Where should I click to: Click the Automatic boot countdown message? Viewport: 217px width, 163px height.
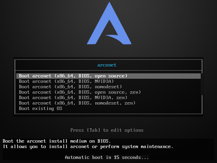coord(107,157)
